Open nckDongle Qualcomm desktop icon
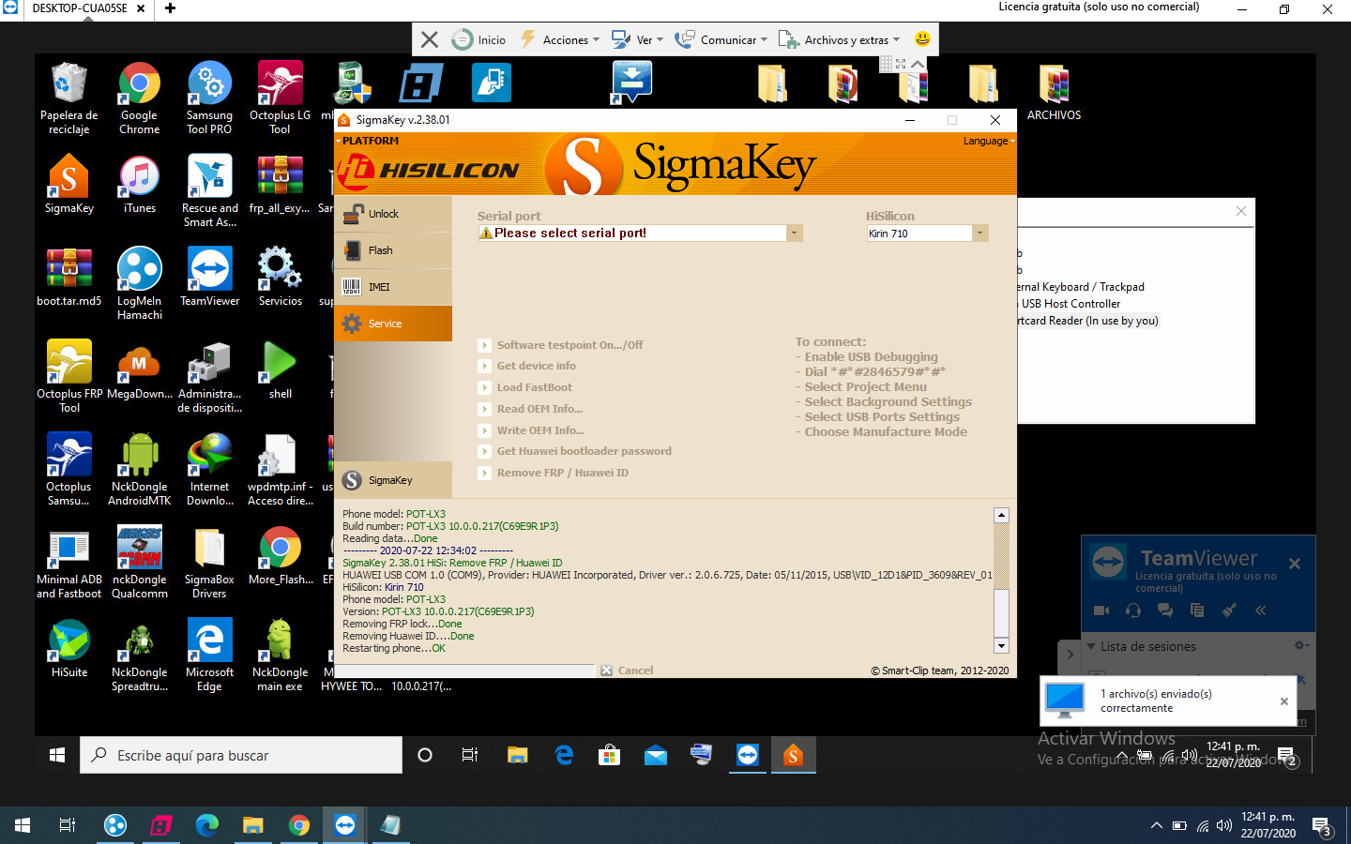The image size is (1351, 844). click(140, 562)
